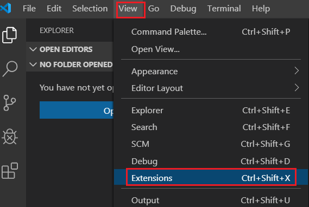
Task: Choose SCM from the View menu
Action: pyautogui.click(x=211, y=144)
